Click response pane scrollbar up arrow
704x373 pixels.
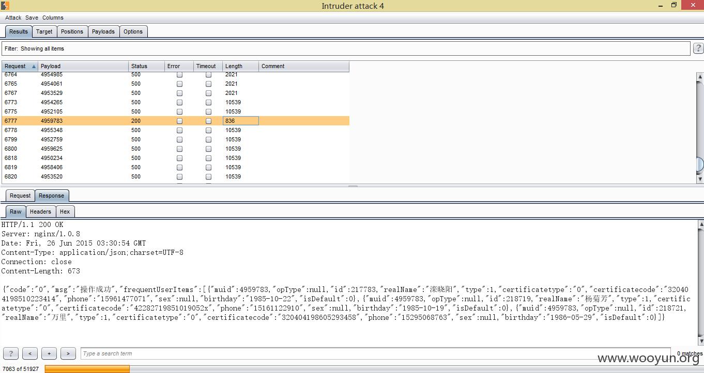pos(701,224)
